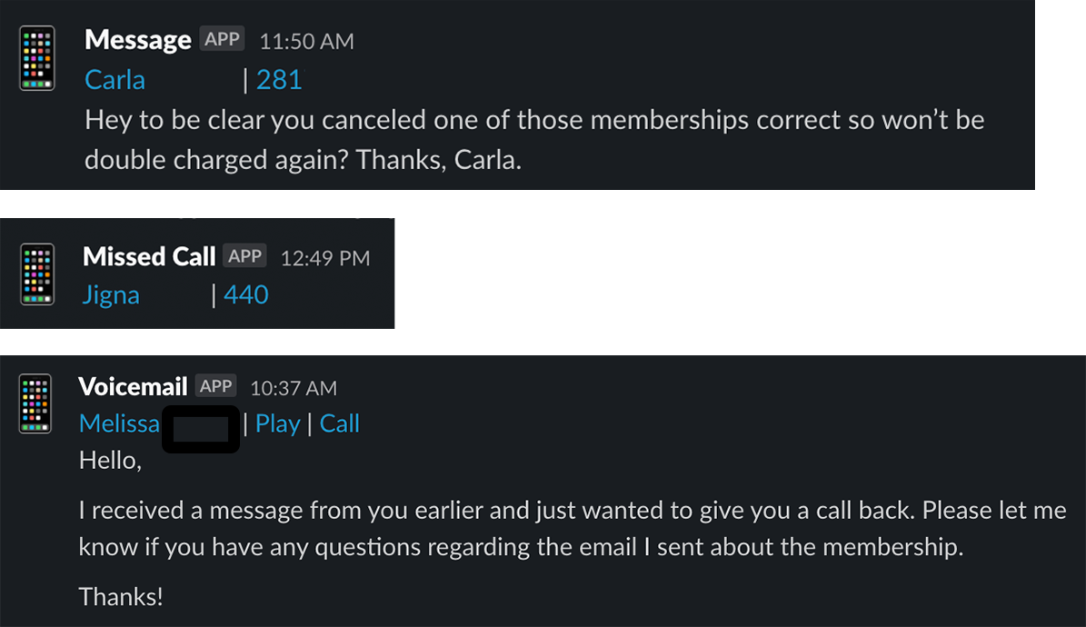
Task: Click the Message app sender name
Action: 138,39
